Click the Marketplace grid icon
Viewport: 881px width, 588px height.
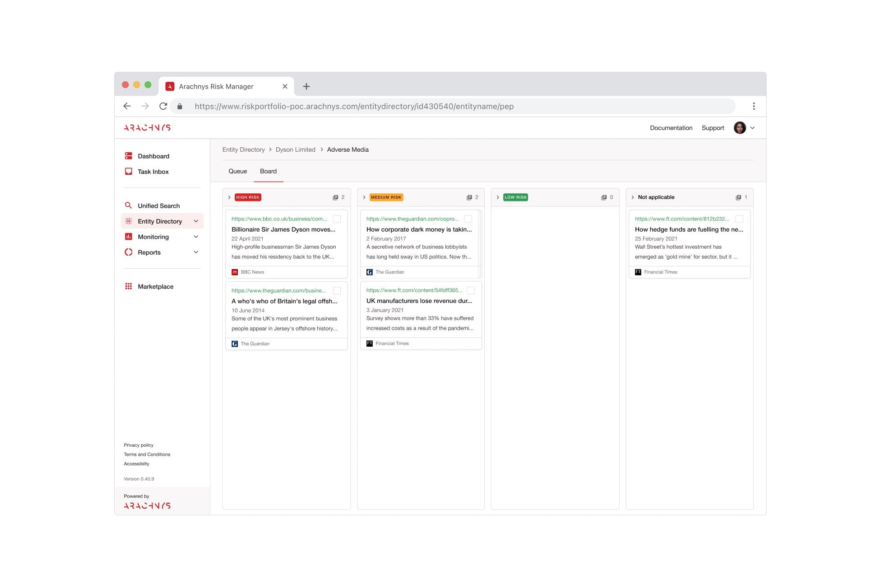point(129,286)
